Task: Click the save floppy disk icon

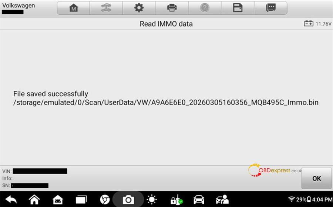Action: [238, 8]
